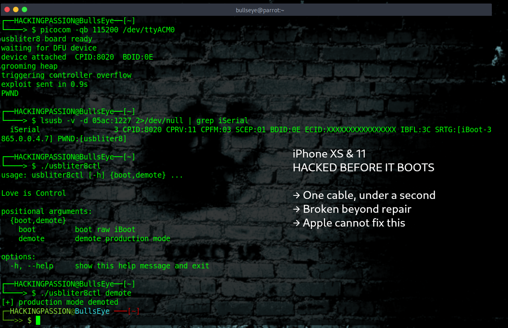
Task: Click the 'PWND' output line
Action: (x=10, y=94)
